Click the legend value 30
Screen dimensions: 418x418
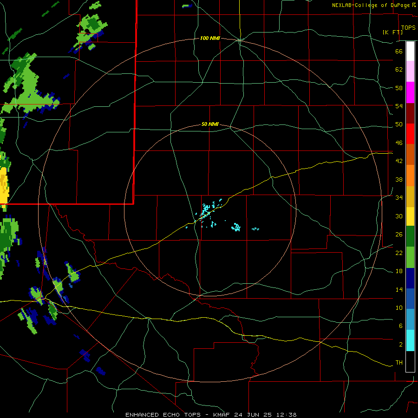click(399, 216)
